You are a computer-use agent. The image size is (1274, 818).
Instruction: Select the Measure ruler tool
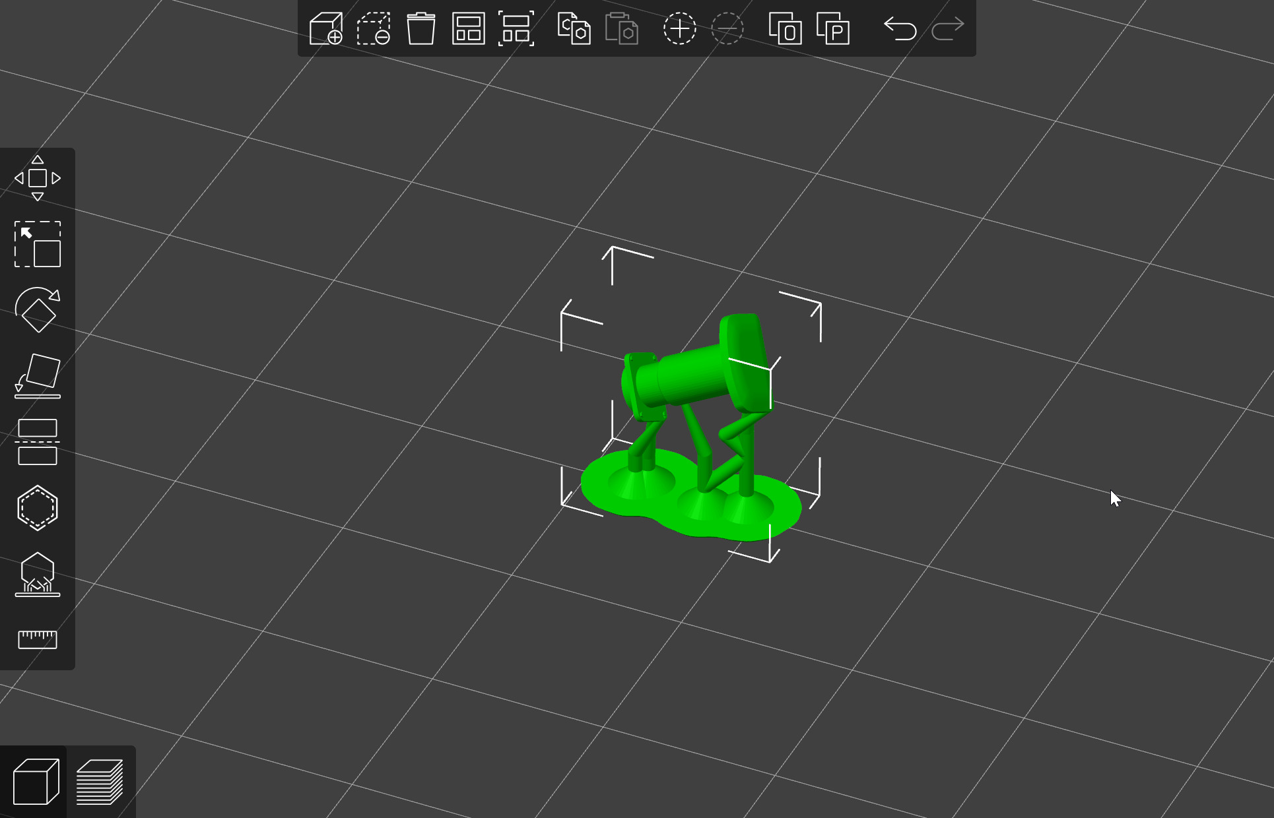(38, 639)
